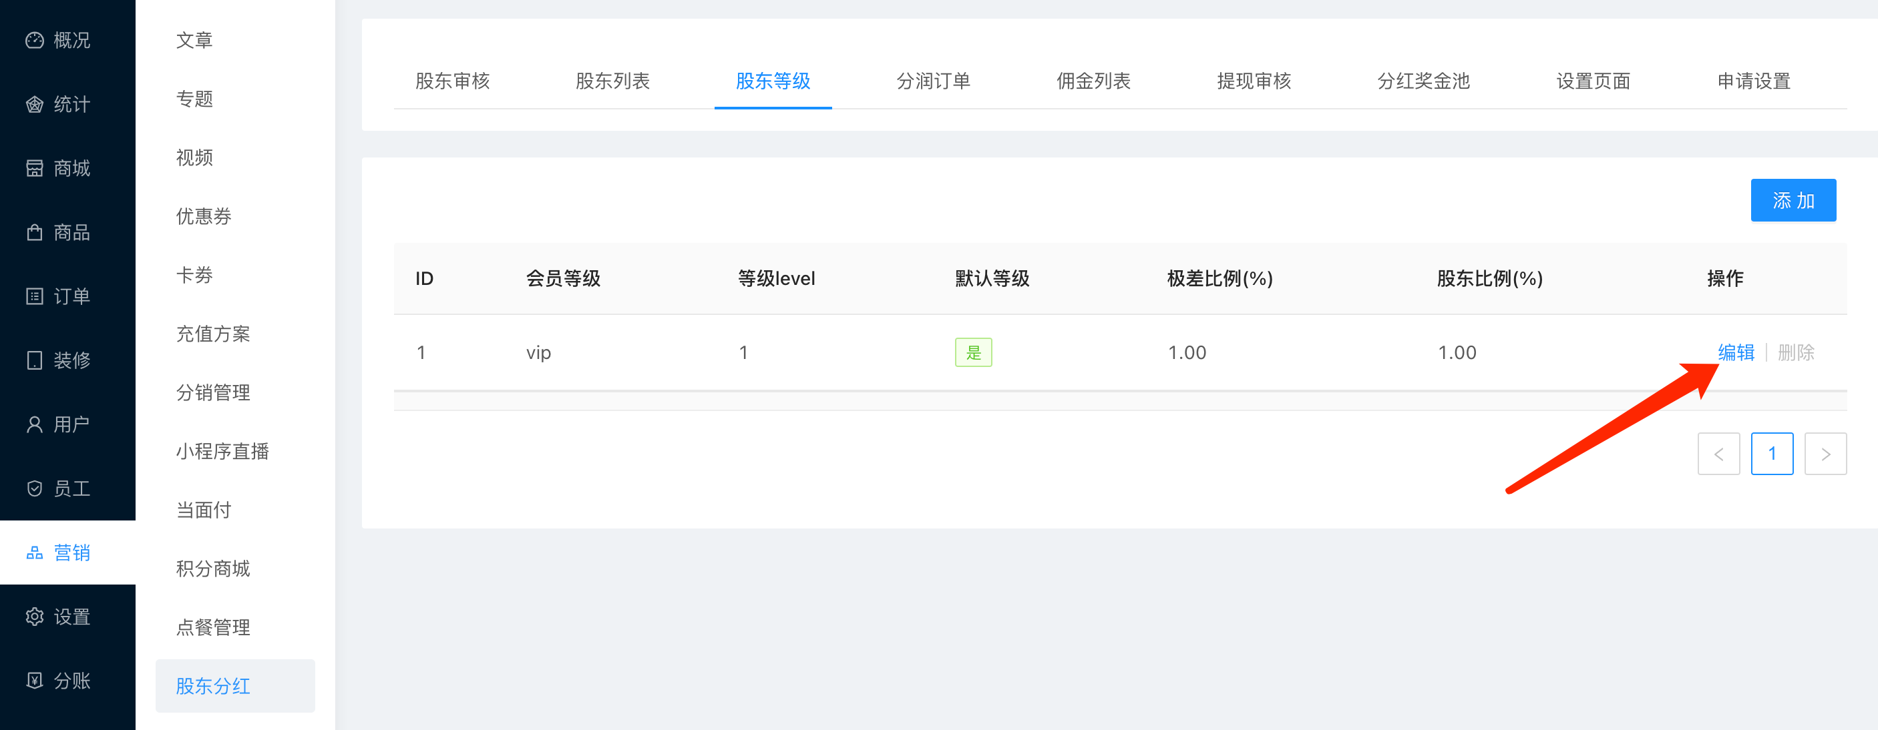Click the 极差比例(%) column header
The image size is (1878, 730).
[1219, 278]
